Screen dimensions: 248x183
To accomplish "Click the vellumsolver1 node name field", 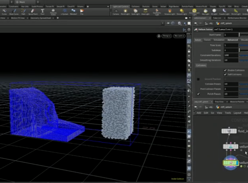I will tap(231, 29).
